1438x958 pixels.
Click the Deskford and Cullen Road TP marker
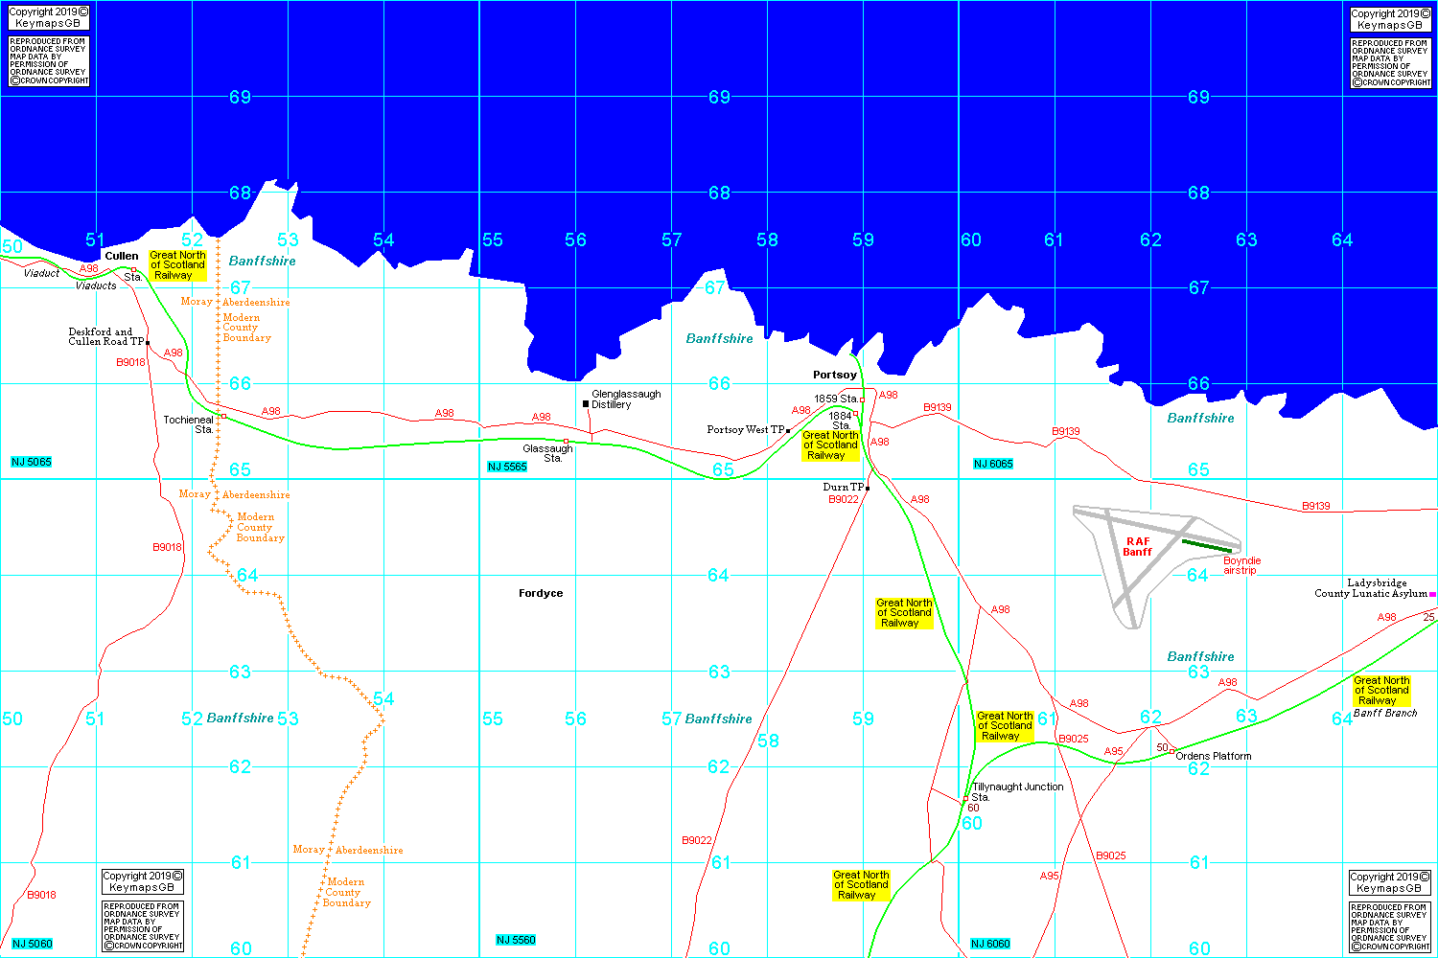coord(148,342)
